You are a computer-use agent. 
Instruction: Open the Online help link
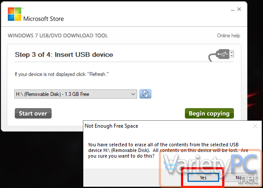coord(228,36)
